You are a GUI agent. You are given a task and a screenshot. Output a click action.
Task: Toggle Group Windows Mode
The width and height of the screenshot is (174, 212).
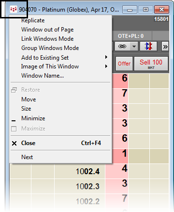tap(50, 48)
